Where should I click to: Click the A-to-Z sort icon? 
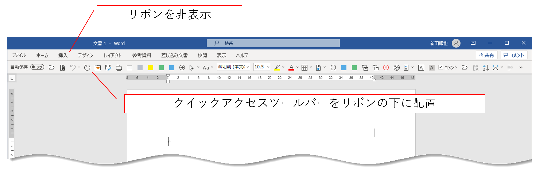[x=486, y=68]
